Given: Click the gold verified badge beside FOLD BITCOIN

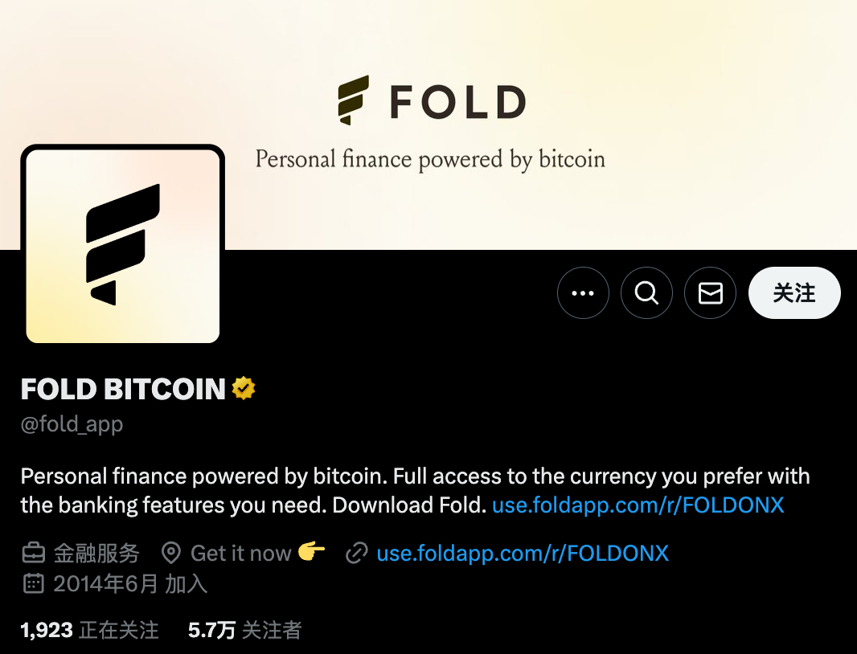Looking at the screenshot, I should click(244, 389).
